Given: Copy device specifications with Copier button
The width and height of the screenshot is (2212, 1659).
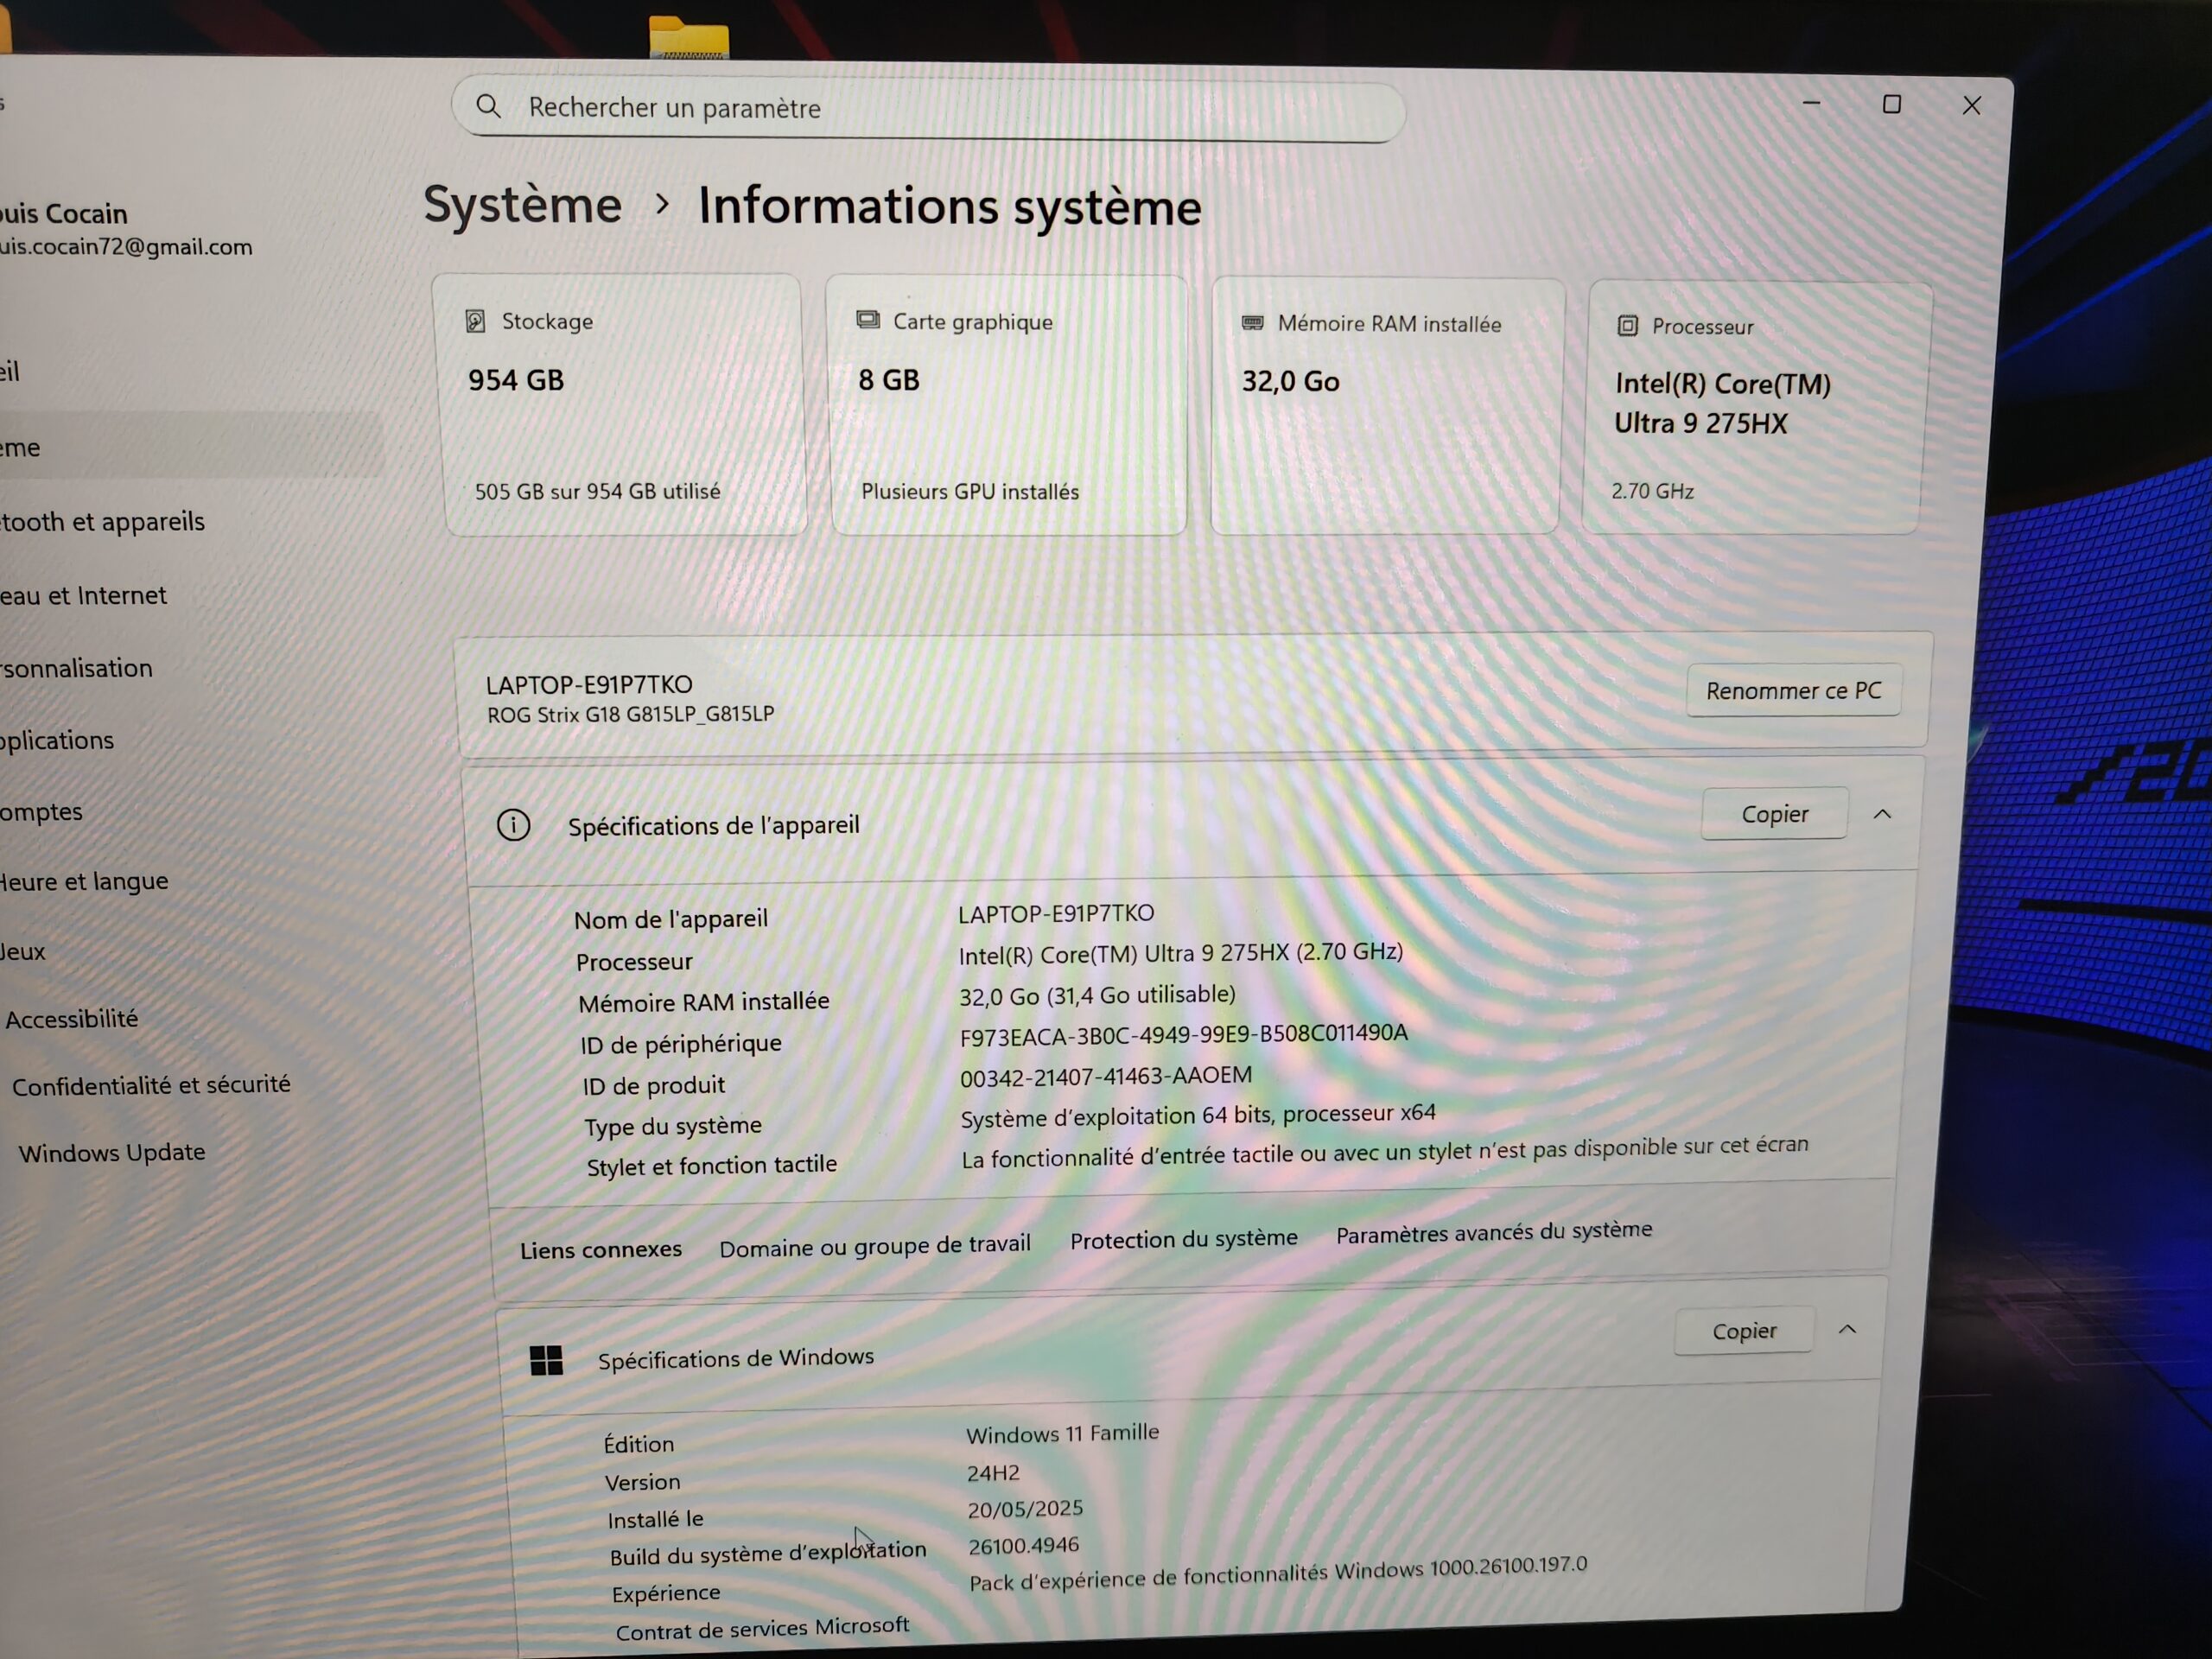Looking at the screenshot, I should (1774, 814).
